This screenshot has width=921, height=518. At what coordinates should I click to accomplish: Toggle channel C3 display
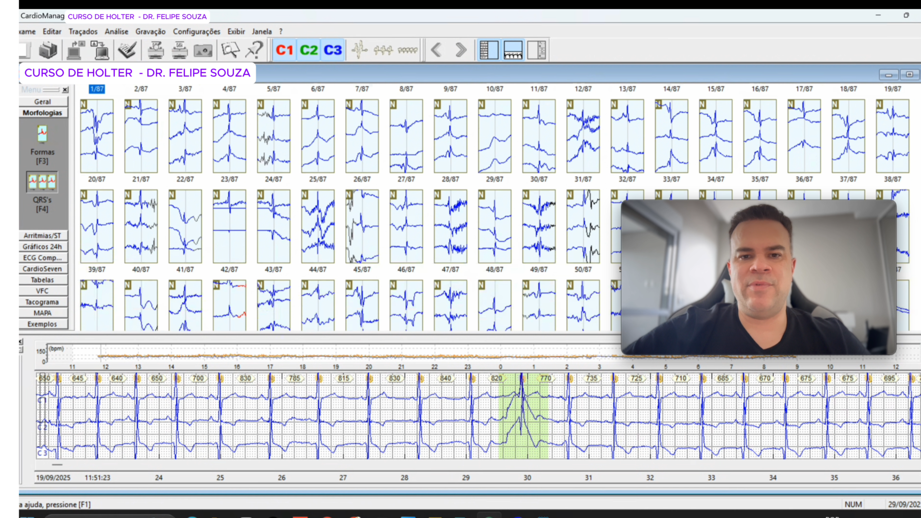tap(332, 50)
